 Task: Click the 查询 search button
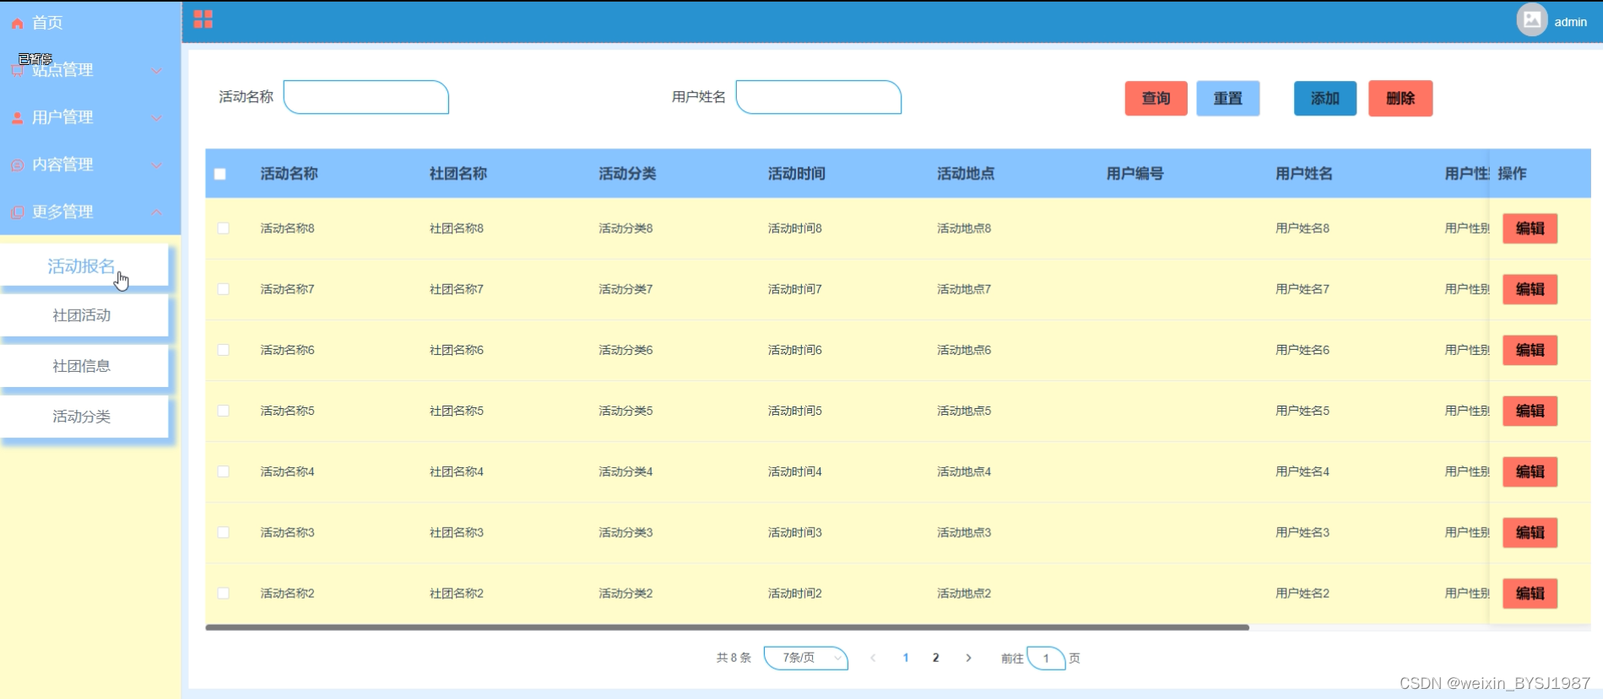click(x=1156, y=99)
